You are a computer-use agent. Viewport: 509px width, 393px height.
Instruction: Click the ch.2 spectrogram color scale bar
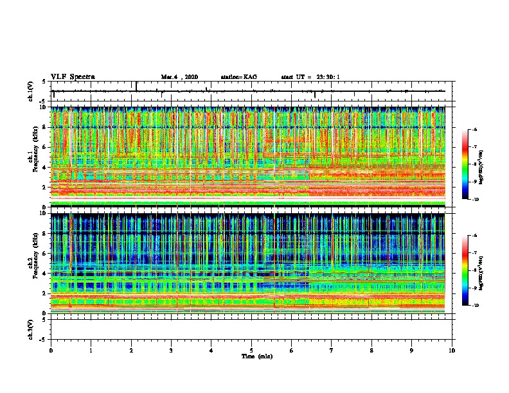pyautogui.click(x=465, y=270)
